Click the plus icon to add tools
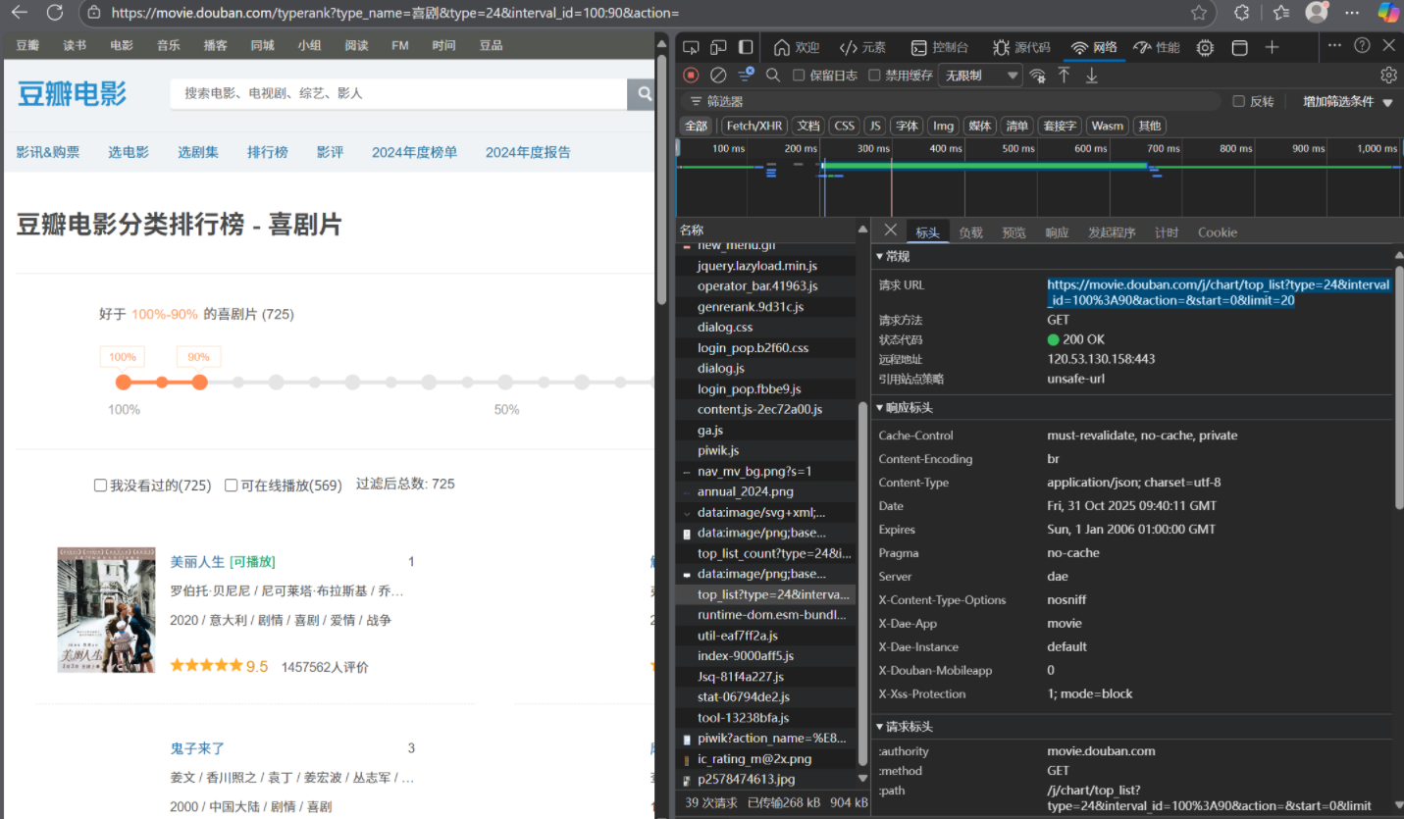Screen dimensions: 1404x819 [x=1273, y=47]
